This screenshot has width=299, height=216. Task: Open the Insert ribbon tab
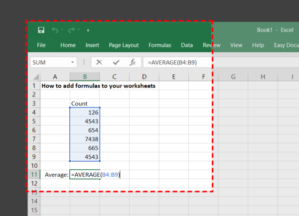tap(92, 45)
